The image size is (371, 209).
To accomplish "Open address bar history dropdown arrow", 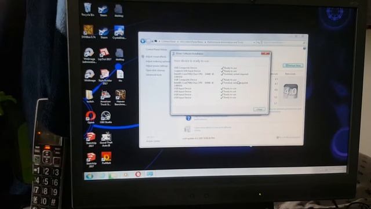I will [254, 42].
